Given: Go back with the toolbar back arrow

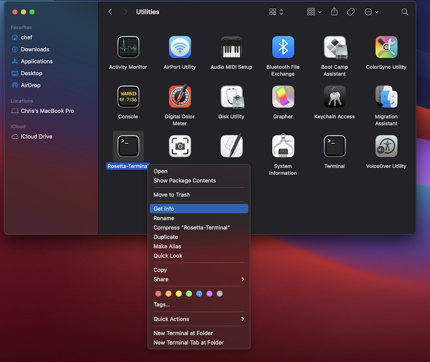Looking at the screenshot, I should click(110, 12).
